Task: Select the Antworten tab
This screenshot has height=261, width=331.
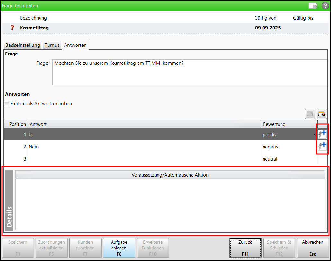Action: [x=75, y=45]
